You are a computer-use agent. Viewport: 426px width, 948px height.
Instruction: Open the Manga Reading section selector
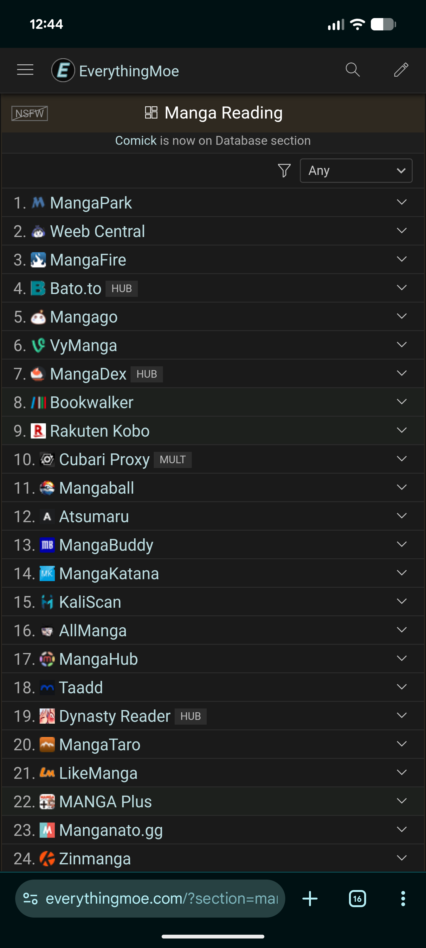click(x=214, y=113)
